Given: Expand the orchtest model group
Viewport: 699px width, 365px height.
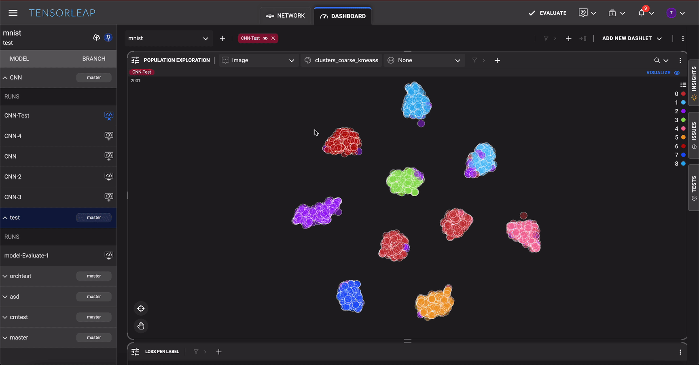Looking at the screenshot, I should [5, 276].
